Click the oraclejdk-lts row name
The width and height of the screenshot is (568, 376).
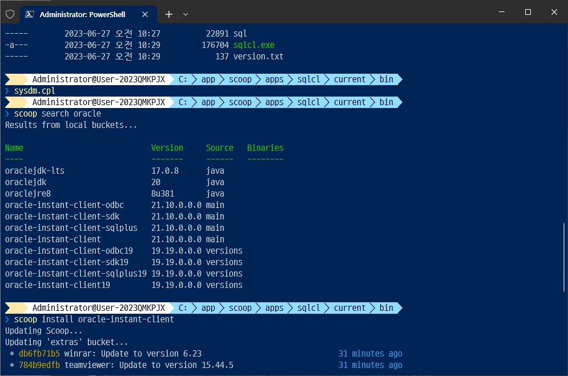[x=35, y=171]
